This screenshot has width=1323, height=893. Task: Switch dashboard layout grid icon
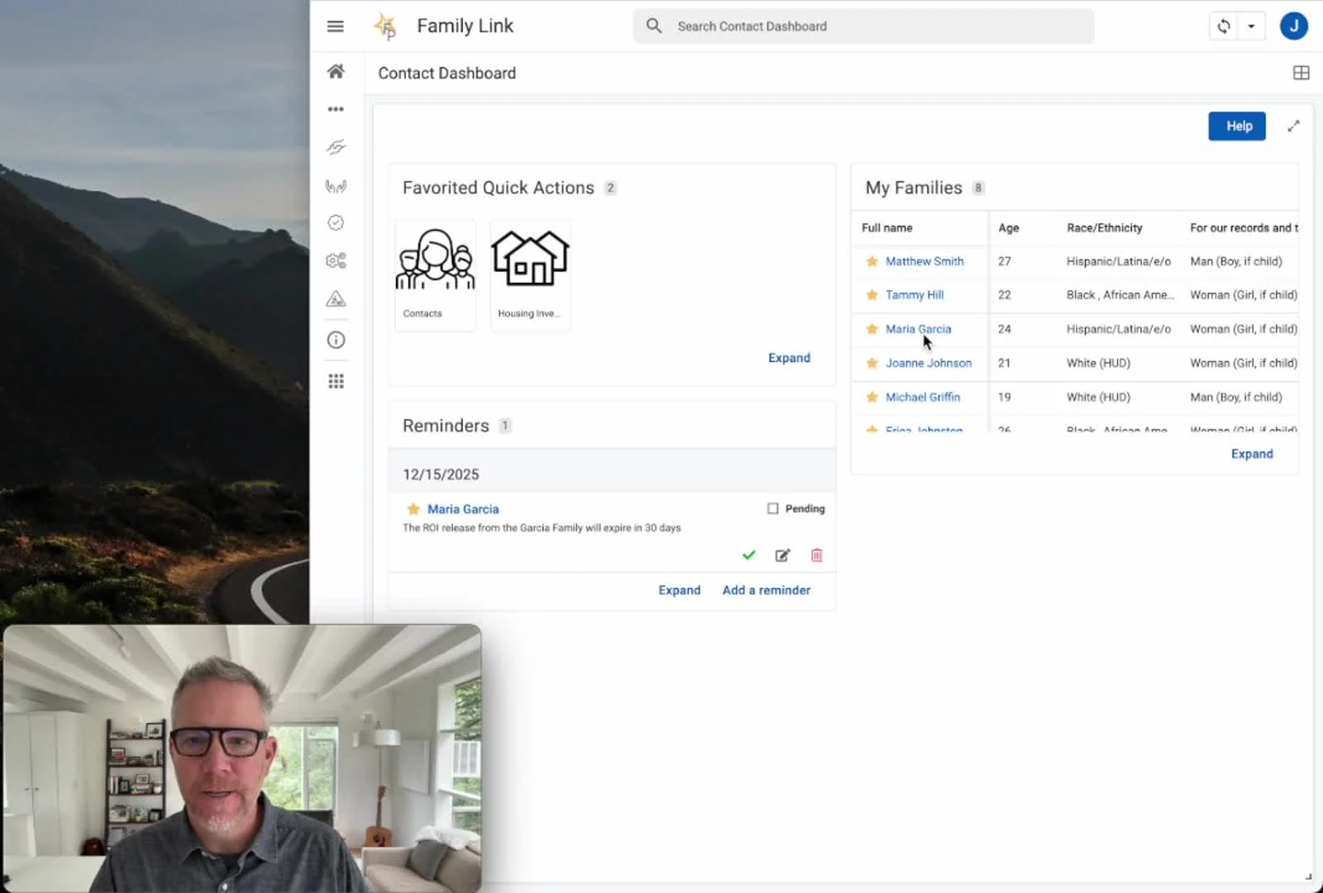click(x=1301, y=73)
